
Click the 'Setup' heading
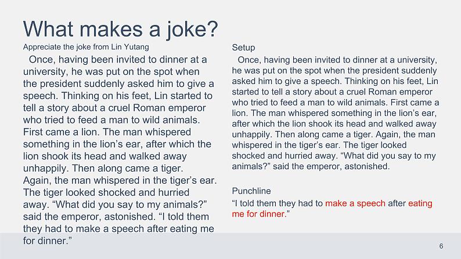(x=243, y=48)
